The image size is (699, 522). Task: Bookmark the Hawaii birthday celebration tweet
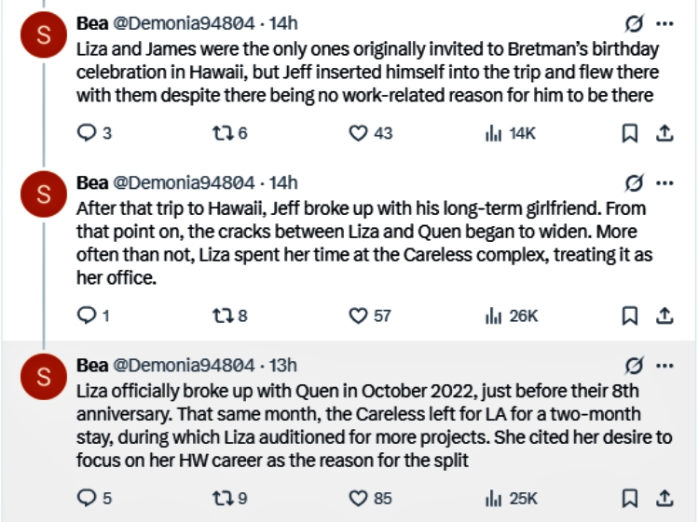click(629, 133)
